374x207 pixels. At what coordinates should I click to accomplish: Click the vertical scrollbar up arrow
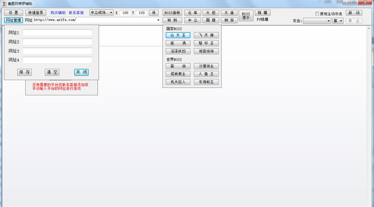pyautogui.click(x=369, y=28)
